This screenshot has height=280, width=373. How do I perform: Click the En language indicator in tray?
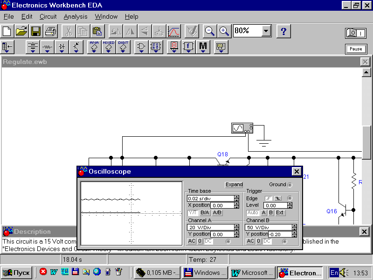pyautogui.click(x=334, y=273)
